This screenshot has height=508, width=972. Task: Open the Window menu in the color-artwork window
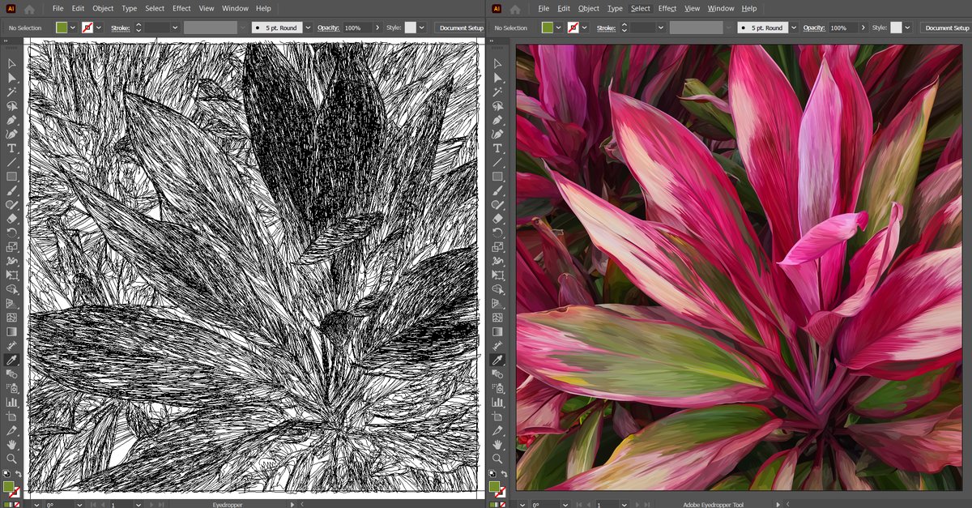tap(721, 8)
